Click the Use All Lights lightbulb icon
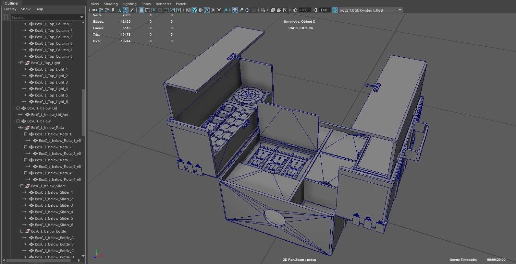 click(219, 10)
